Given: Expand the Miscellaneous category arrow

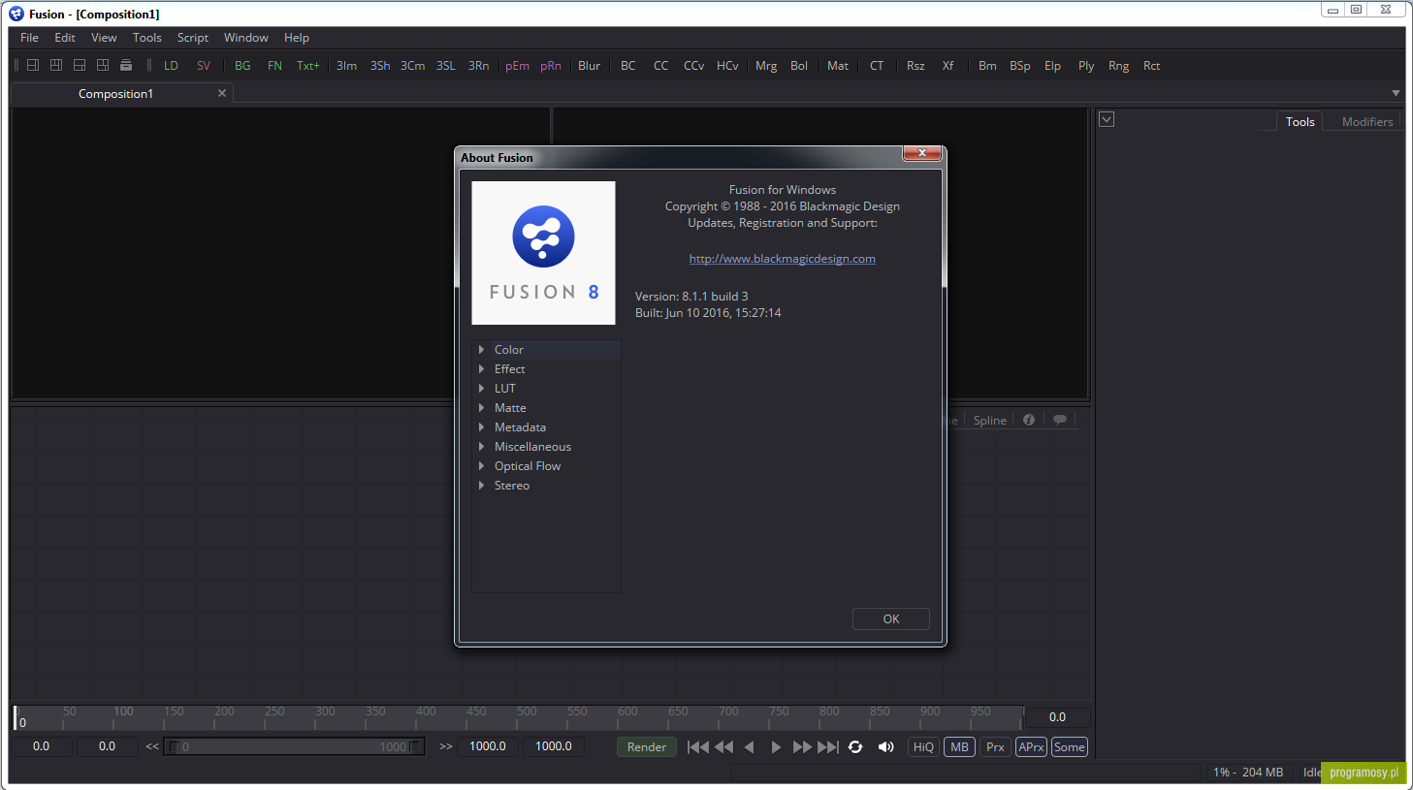Looking at the screenshot, I should click(x=481, y=446).
